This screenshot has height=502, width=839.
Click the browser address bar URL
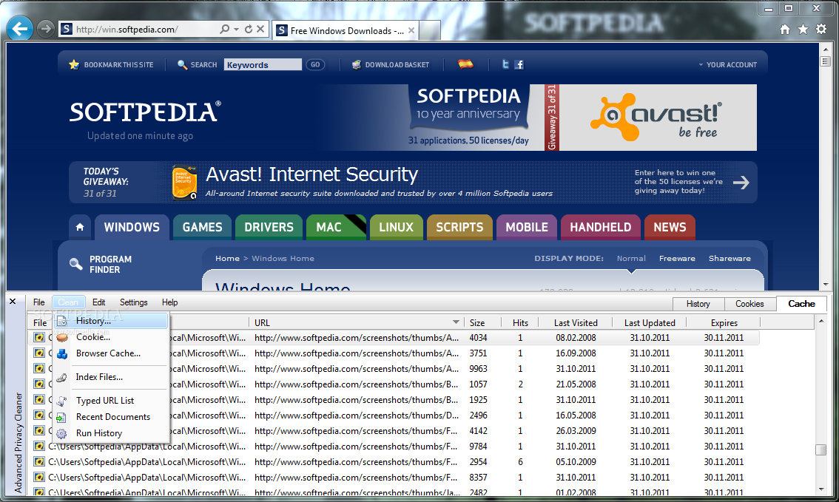pos(127,30)
